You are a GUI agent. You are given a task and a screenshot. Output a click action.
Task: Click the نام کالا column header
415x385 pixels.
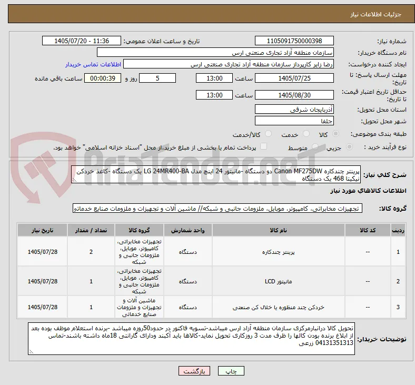pyautogui.click(x=279, y=230)
